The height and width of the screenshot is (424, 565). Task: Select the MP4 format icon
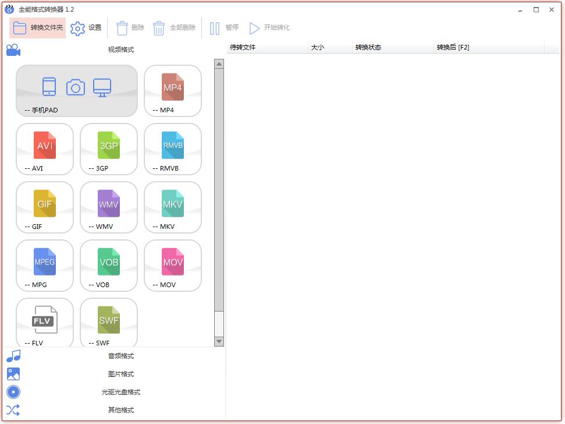[x=173, y=90]
